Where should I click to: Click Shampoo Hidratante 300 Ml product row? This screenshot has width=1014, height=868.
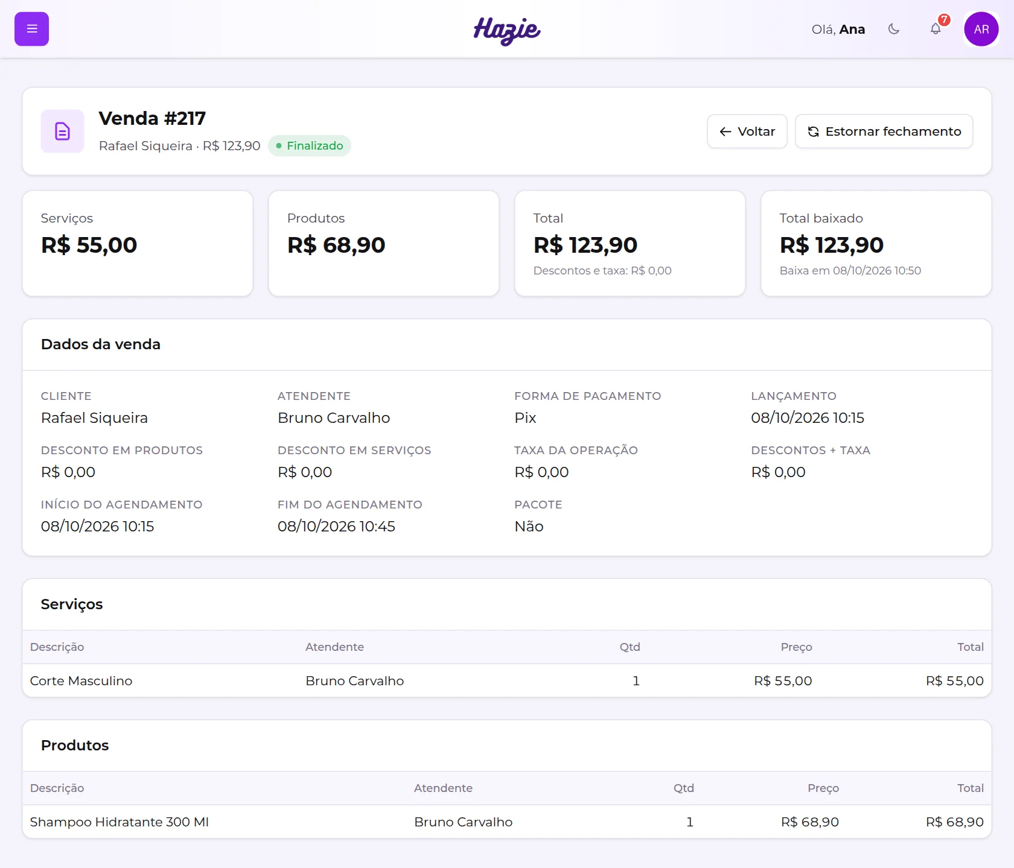tap(507, 822)
